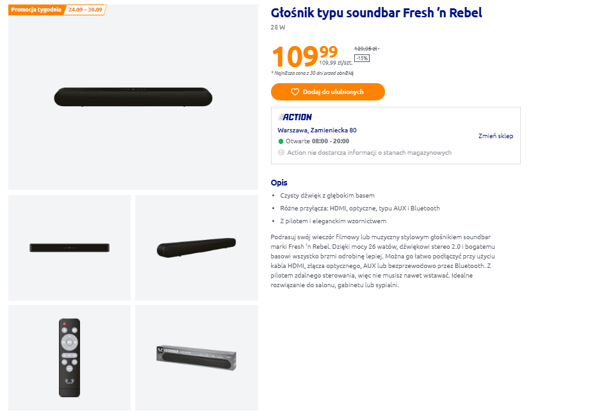Click the 109,99 orange price
590x417 pixels.
click(304, 56)
